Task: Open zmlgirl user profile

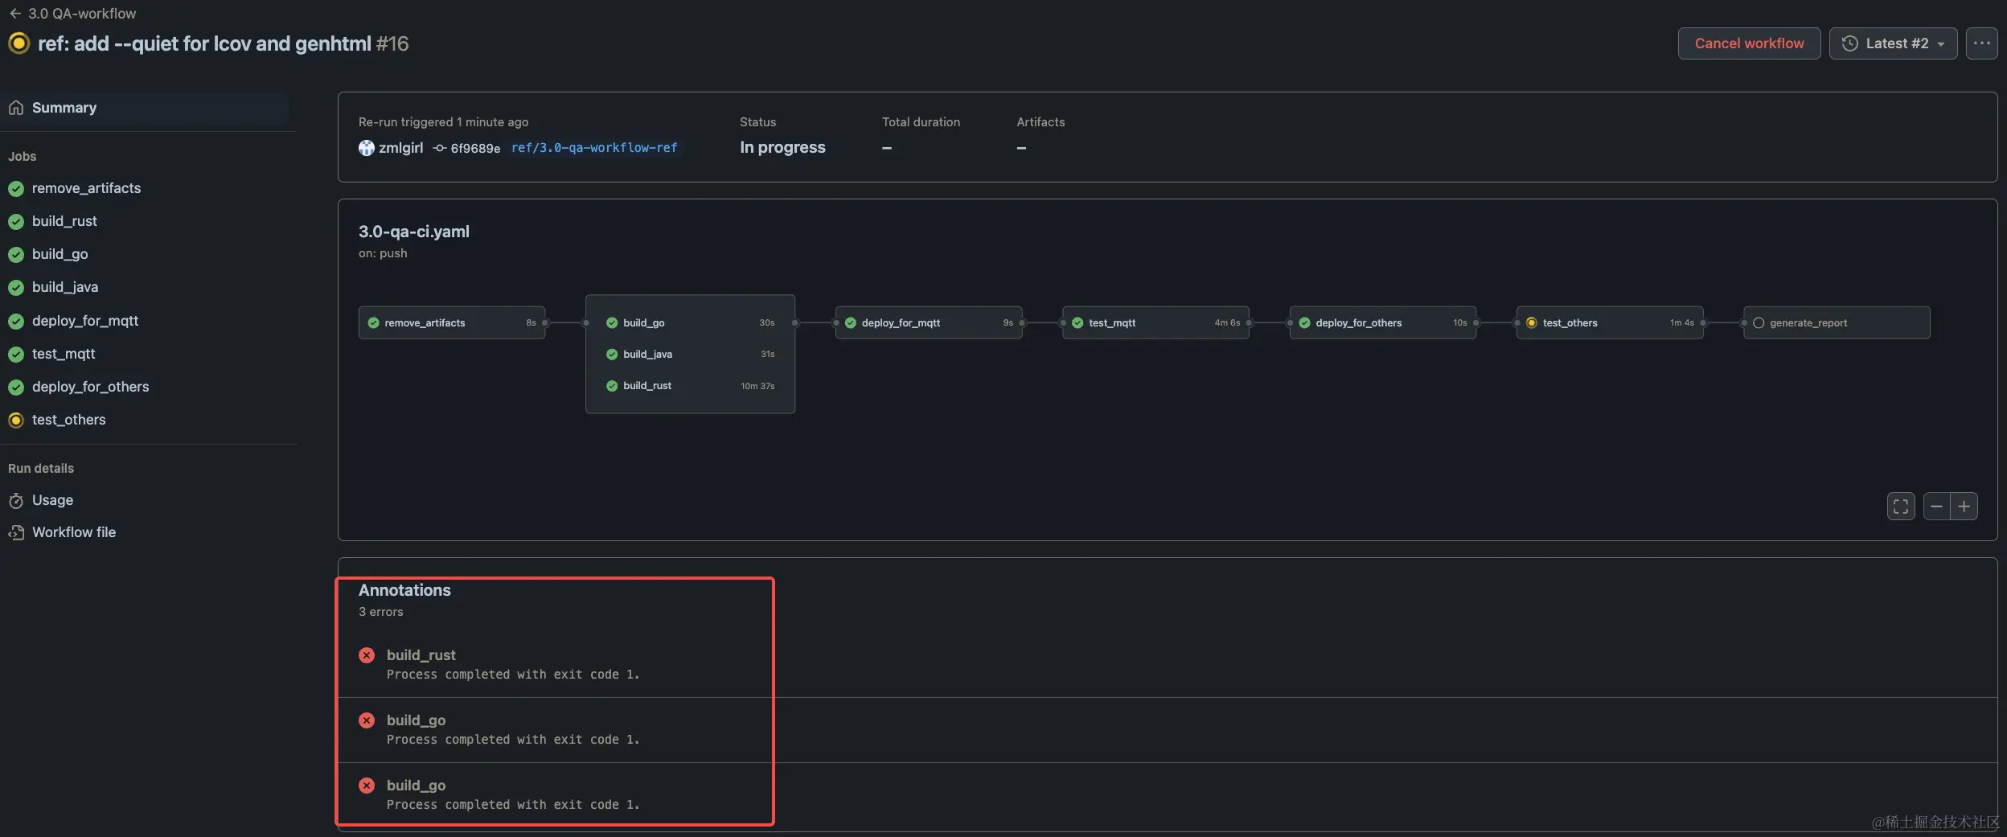Action: click(400, 148)
